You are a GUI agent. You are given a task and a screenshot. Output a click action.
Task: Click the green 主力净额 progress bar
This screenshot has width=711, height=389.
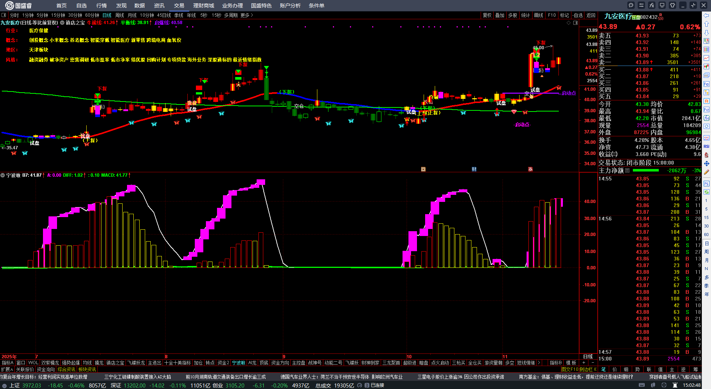coord(646,170)
